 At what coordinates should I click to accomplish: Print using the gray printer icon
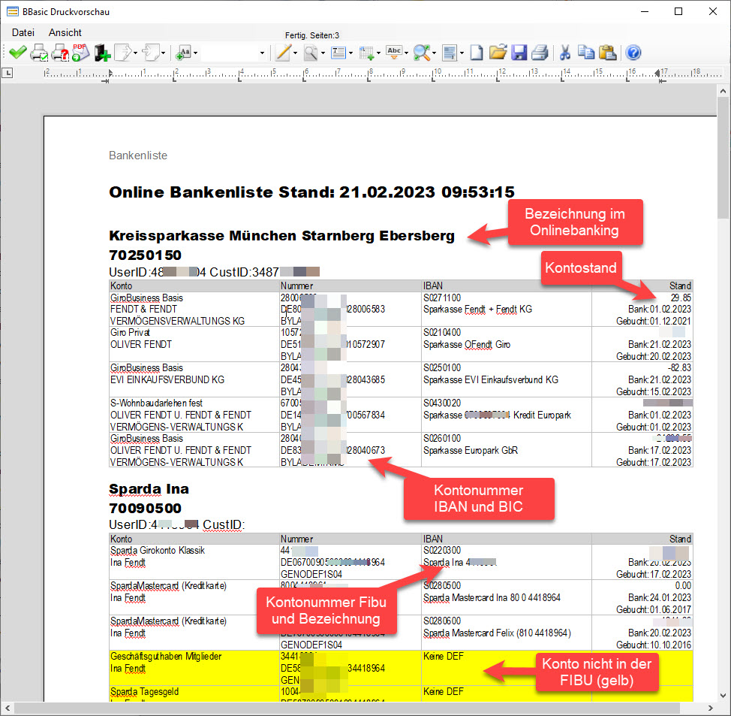pos(540,53)
